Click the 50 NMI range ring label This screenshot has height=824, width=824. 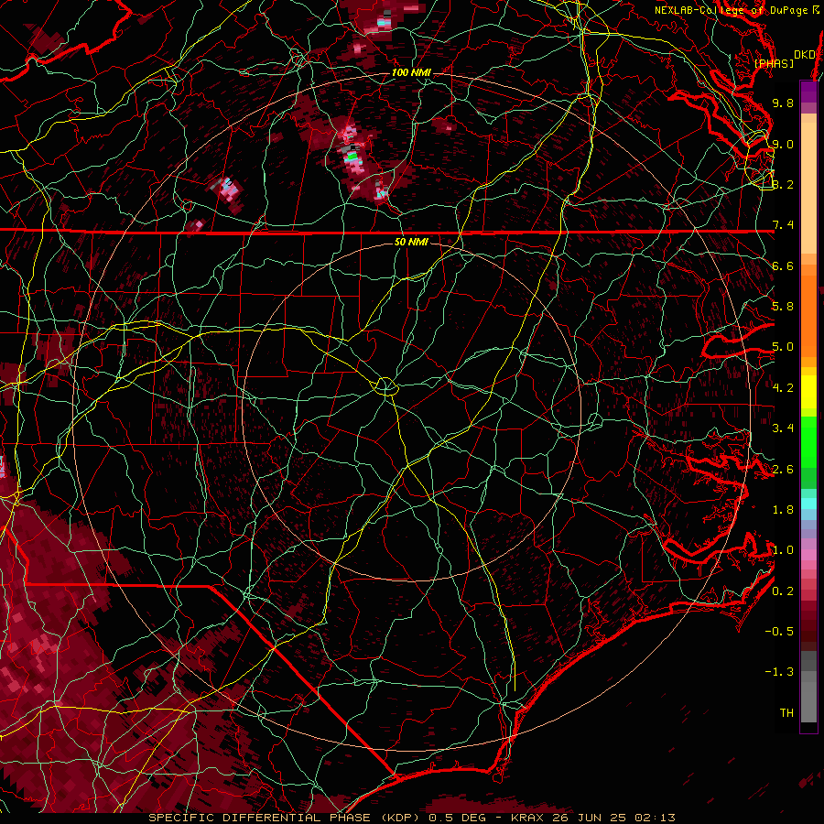click(x=411, y=242)
